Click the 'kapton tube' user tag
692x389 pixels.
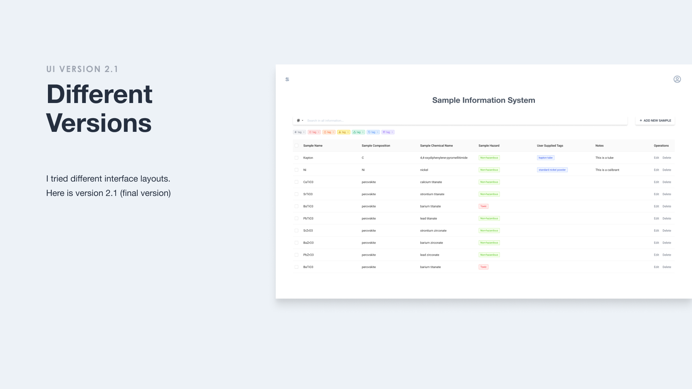pyautogui.click(x=545, y=158)
